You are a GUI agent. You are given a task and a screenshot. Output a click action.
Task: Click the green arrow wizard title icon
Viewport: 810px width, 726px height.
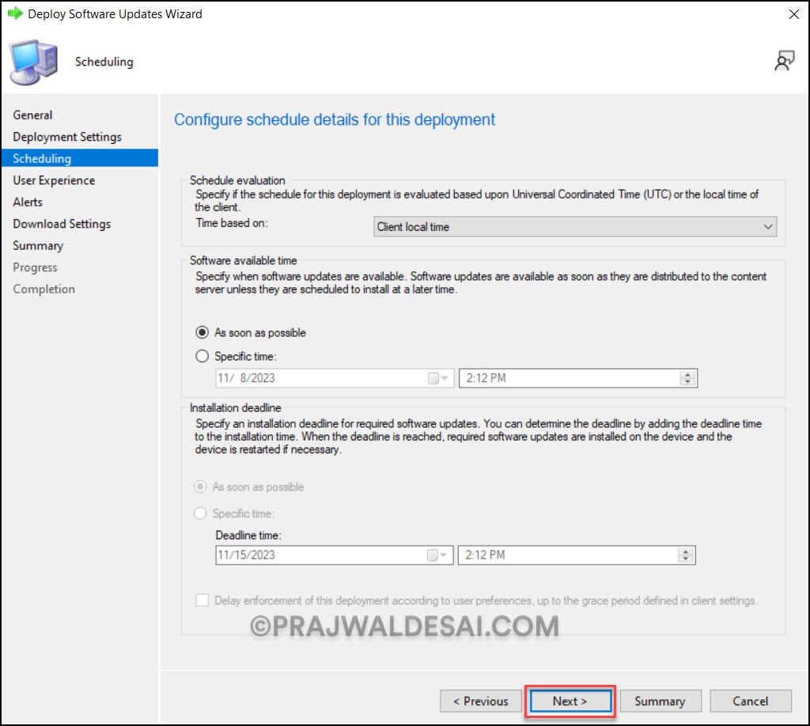coord(16,13)
